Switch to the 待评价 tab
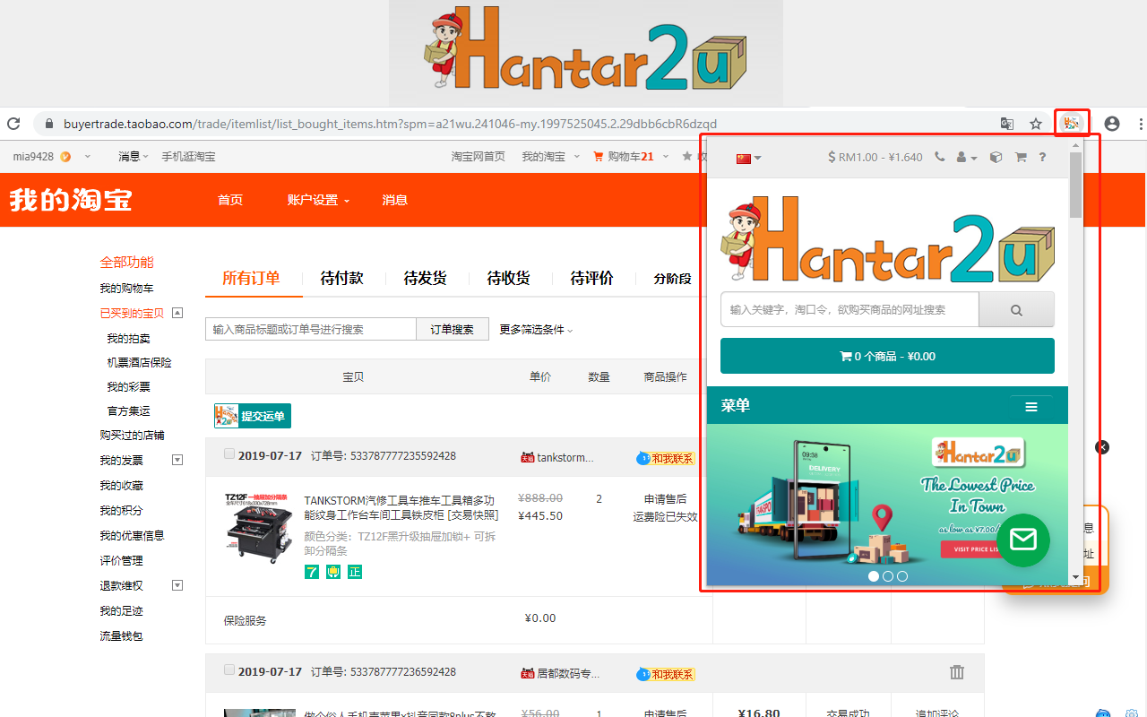The image size is (1147, 717). coord(592,278)
